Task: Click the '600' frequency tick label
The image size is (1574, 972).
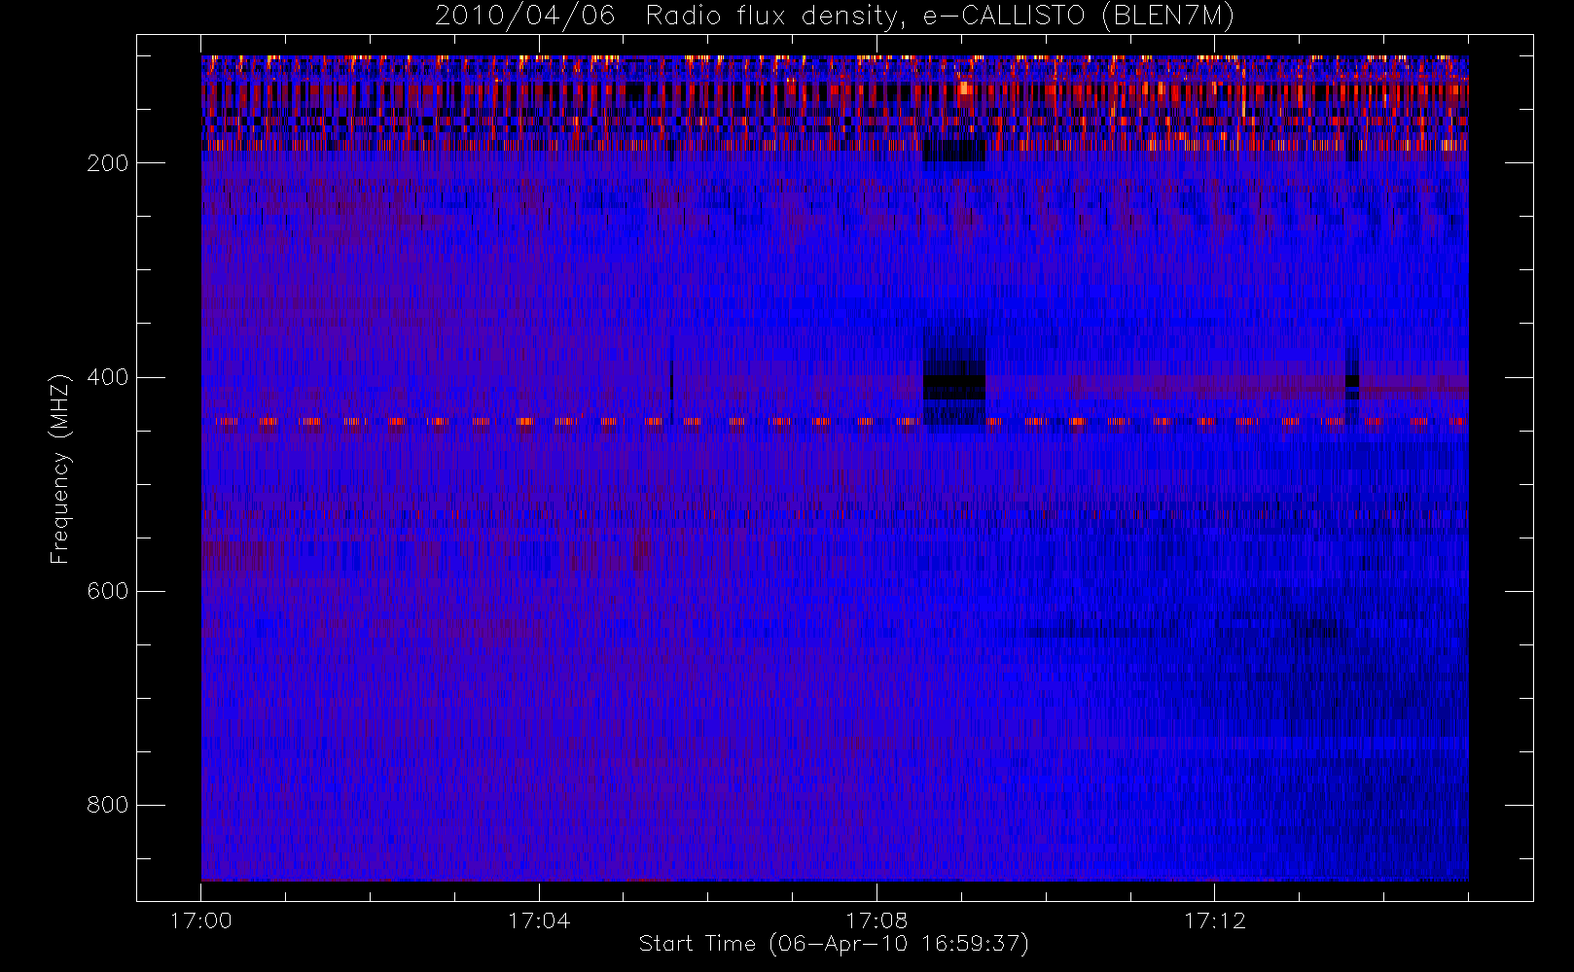Action: click(x=108, y=591)
